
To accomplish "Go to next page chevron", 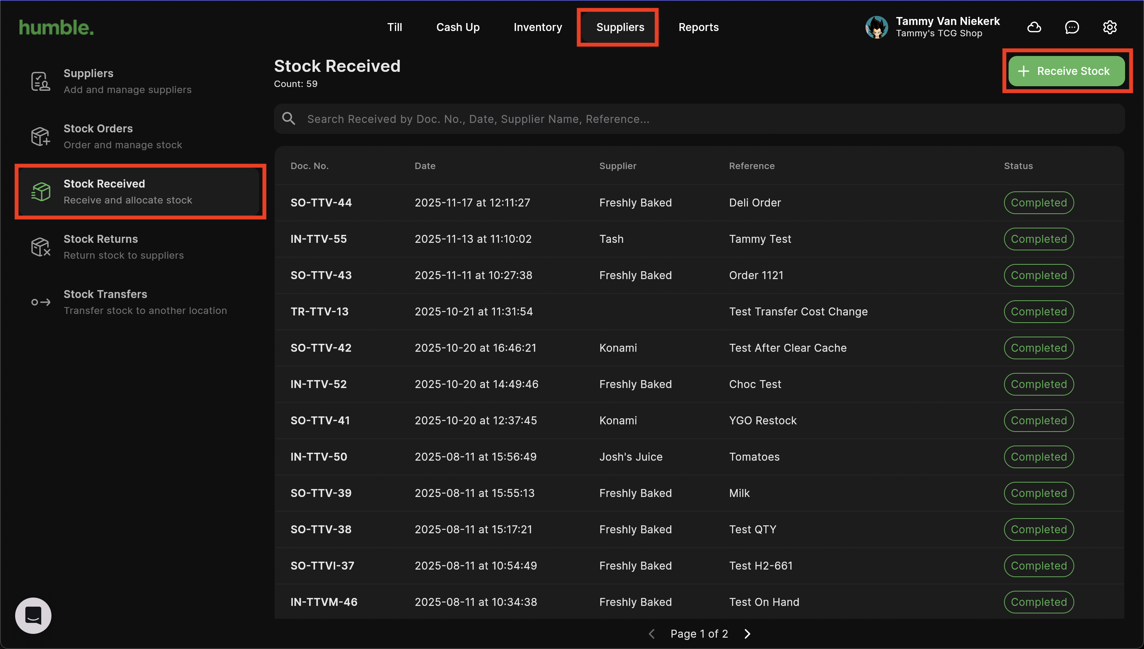I will (748, 633).
